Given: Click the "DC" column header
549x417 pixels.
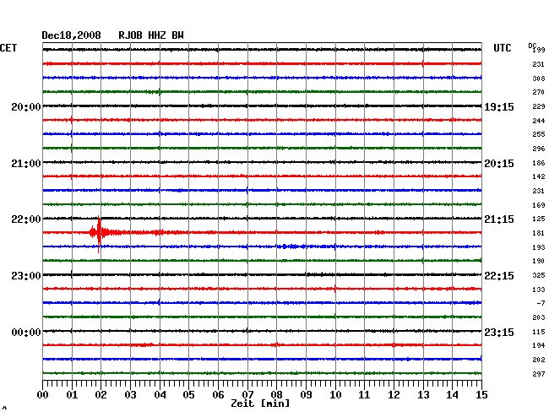Looking at the screenshot, I should [x=531, y=46].
